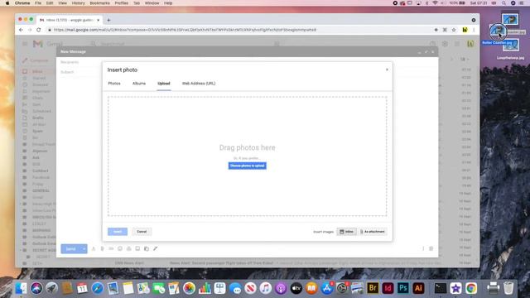This screenshot has height=298, width=530.
Task: Close the Insert photo dialog with the X
Action: (387, 70)
